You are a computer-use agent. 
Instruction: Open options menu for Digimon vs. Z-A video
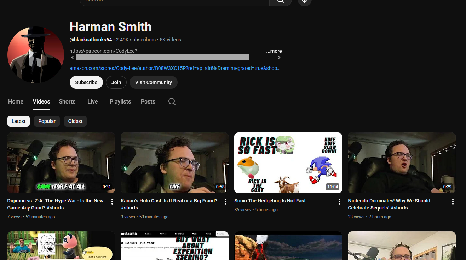(x=112, y=202)
